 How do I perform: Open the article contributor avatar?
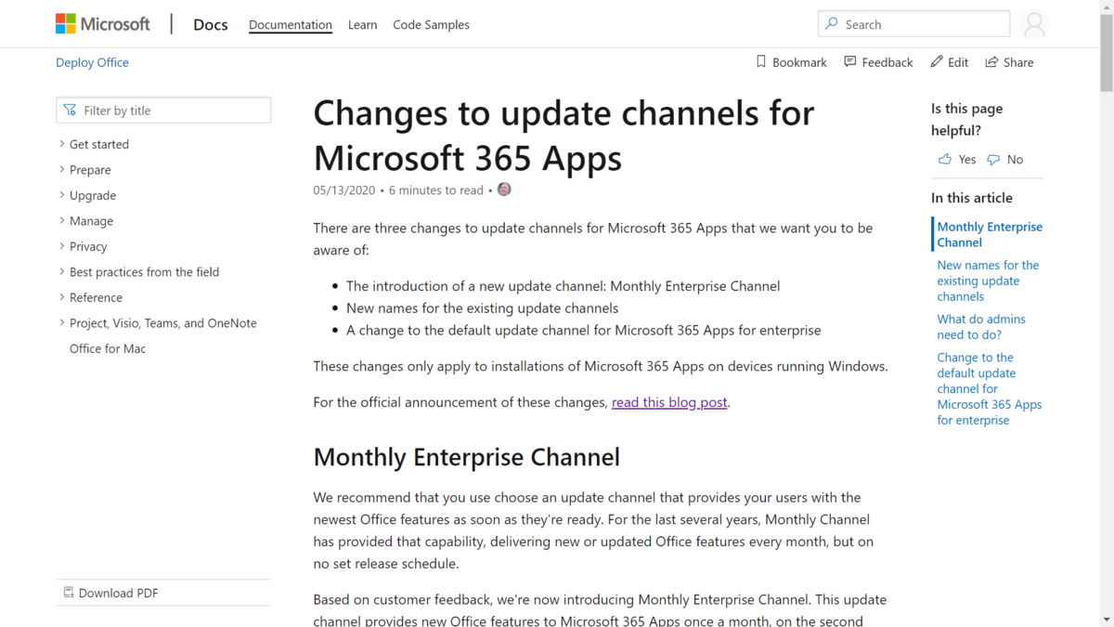tap(504, 189)
